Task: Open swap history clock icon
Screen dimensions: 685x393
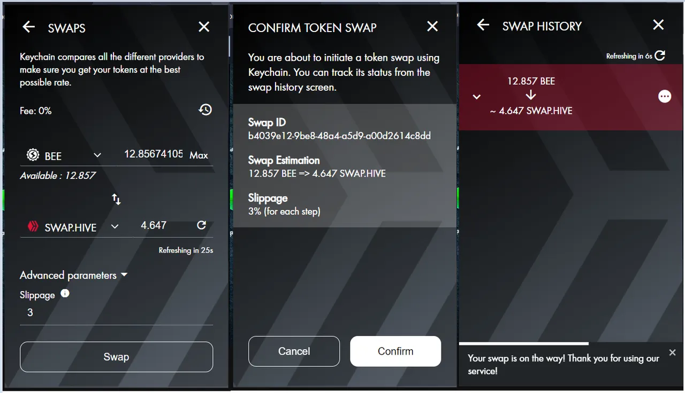Action: click(205, 109)
